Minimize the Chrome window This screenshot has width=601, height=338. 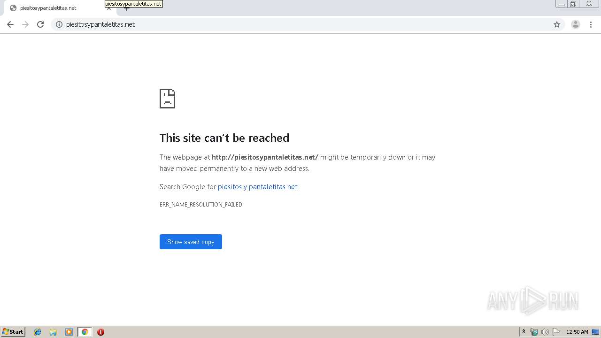[562, 4]
